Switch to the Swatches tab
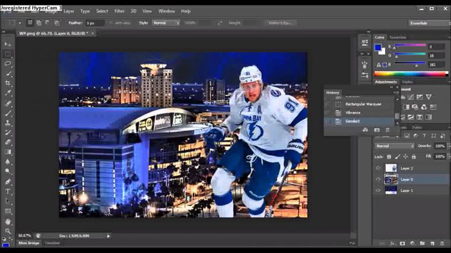Image resolution: width=451 pixels, height=253 pixels. click(x=398, y=37)
